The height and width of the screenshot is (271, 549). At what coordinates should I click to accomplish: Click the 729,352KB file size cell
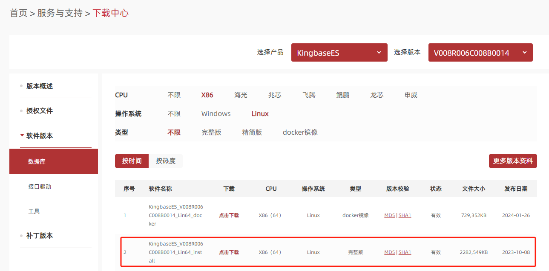pos(474,215)
